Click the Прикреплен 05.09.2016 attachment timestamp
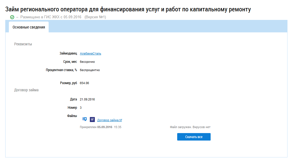 (x=101, y=127)
